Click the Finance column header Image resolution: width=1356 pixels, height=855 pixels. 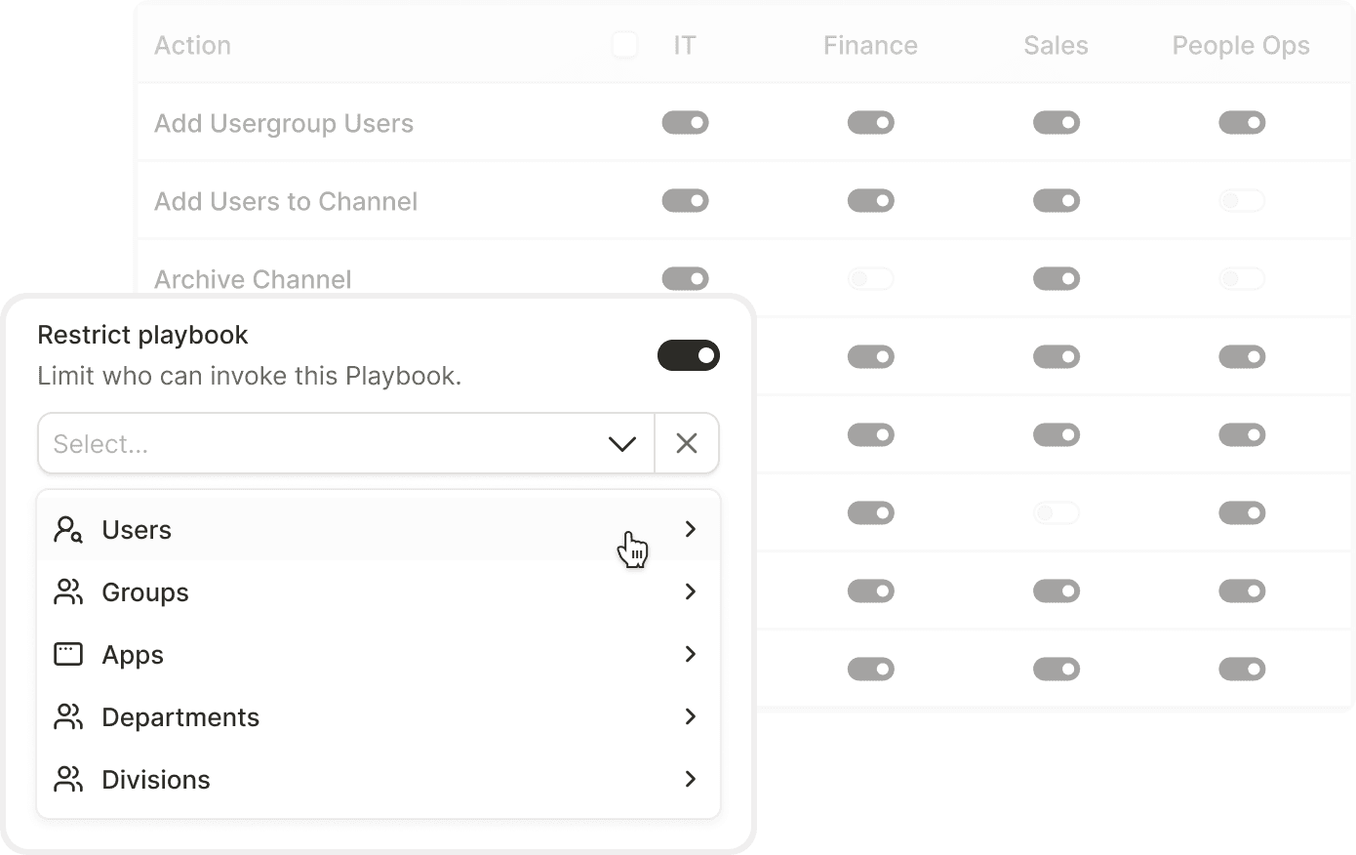(870, 46)
